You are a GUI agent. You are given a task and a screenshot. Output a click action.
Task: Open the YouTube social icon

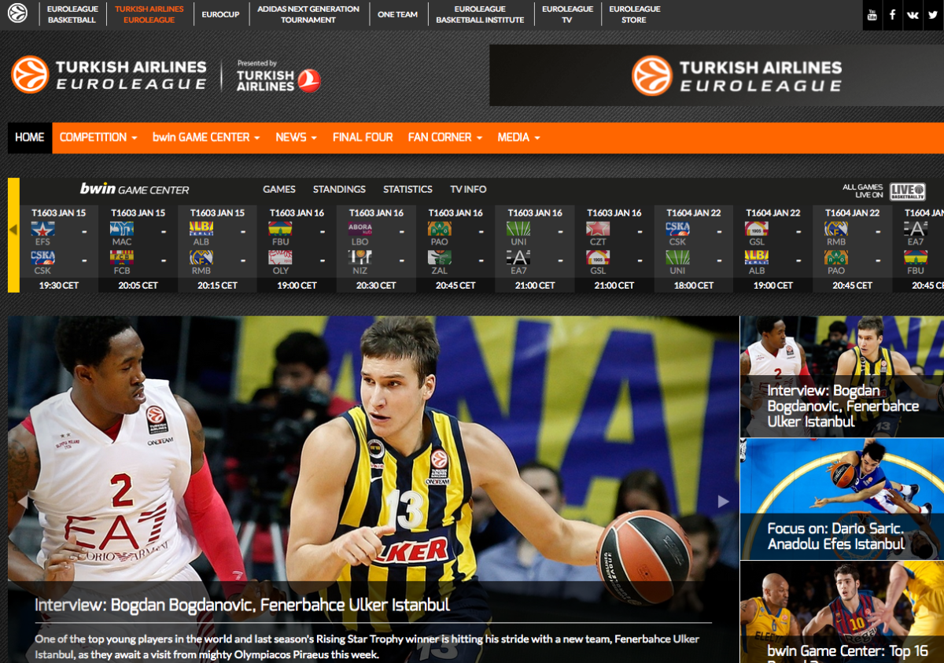[x=872, y=15]
